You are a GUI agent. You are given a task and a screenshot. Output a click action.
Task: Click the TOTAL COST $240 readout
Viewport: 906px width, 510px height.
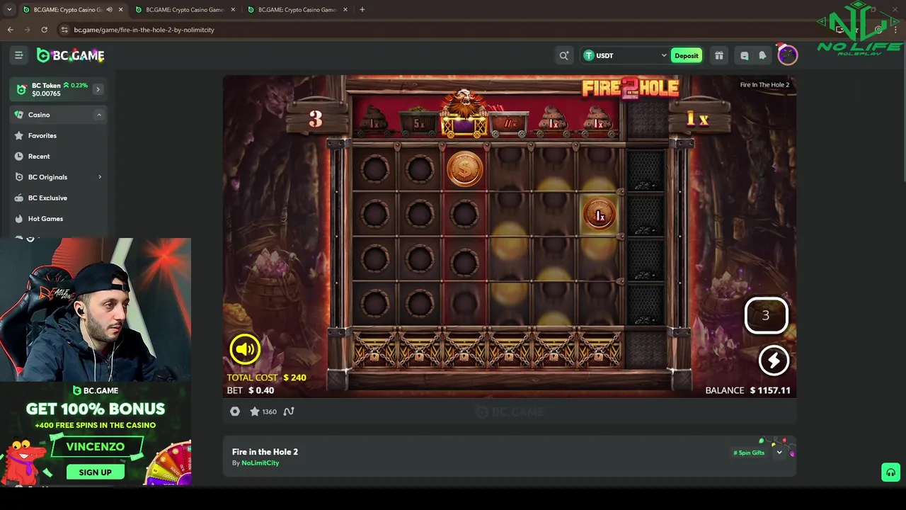[266, 378]
